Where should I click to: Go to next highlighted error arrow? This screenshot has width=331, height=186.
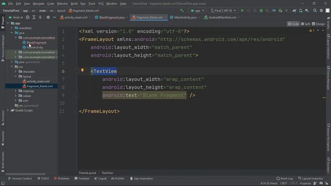click(323, 30)
